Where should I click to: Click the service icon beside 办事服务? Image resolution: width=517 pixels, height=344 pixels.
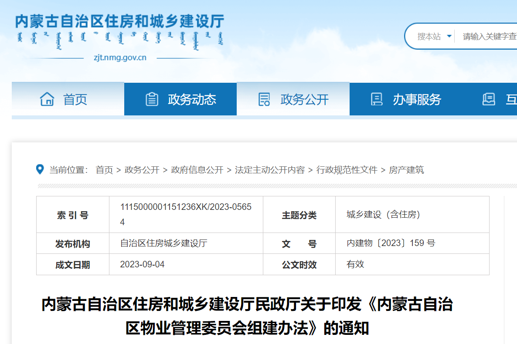point(377,99)
